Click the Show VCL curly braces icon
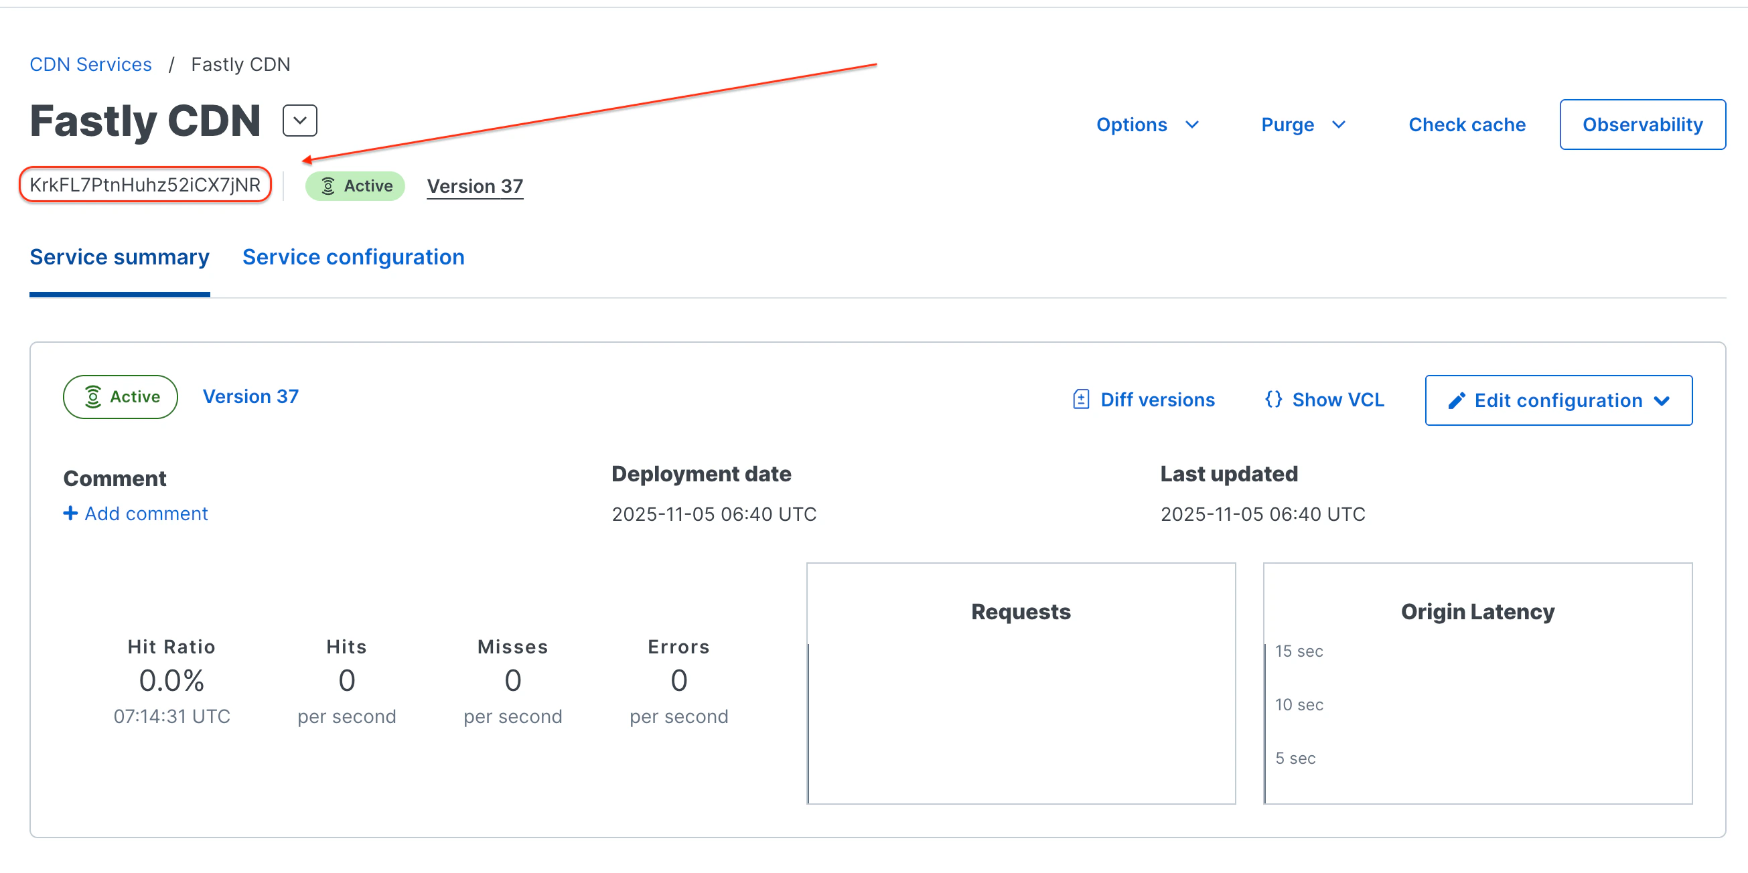 click(1273, 399)
